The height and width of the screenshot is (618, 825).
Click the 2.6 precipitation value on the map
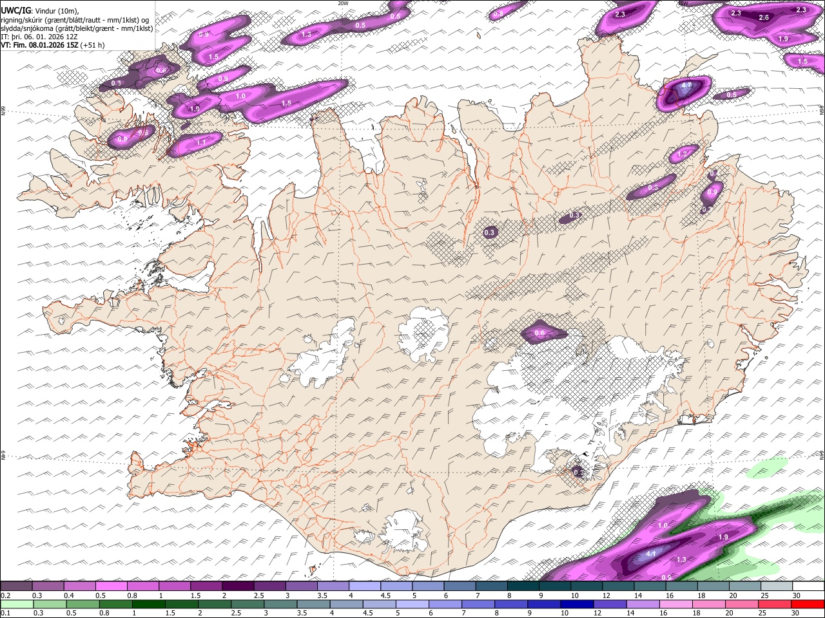pos(764,17)
